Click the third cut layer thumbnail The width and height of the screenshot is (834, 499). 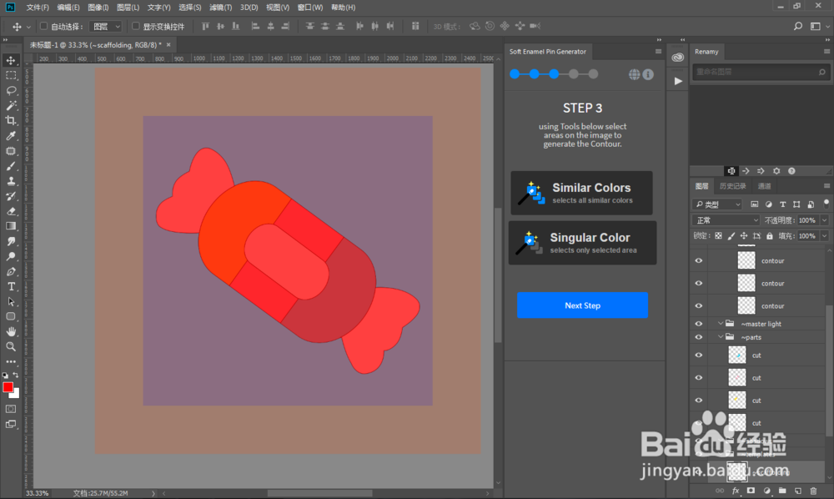pos(736,400)
